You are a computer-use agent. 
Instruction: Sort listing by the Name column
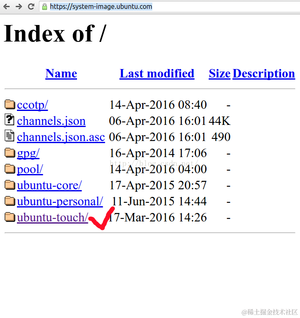[x=61, y=73]
